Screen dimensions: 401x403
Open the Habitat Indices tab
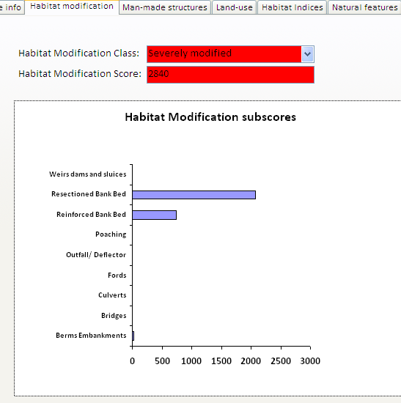click(293, 7)
